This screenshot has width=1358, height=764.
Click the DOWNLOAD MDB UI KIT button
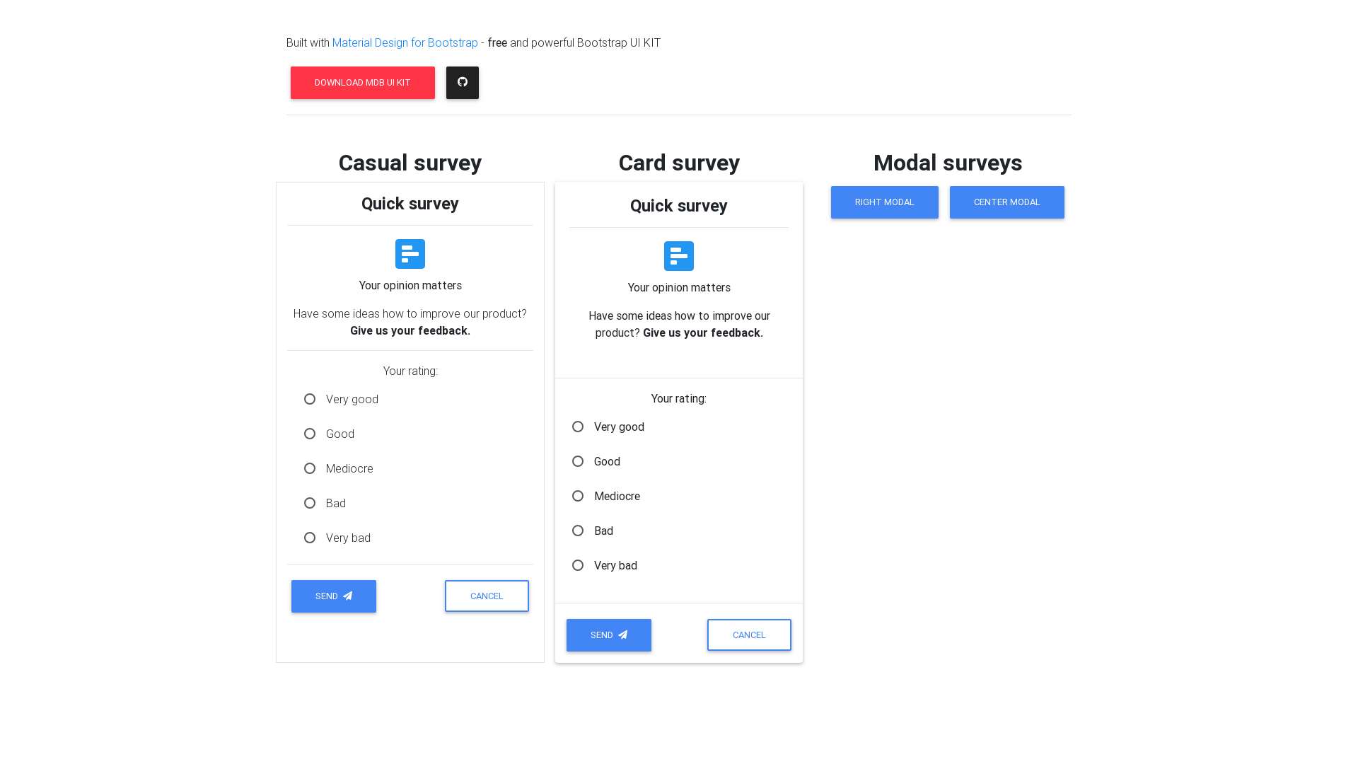coord(362,82)
